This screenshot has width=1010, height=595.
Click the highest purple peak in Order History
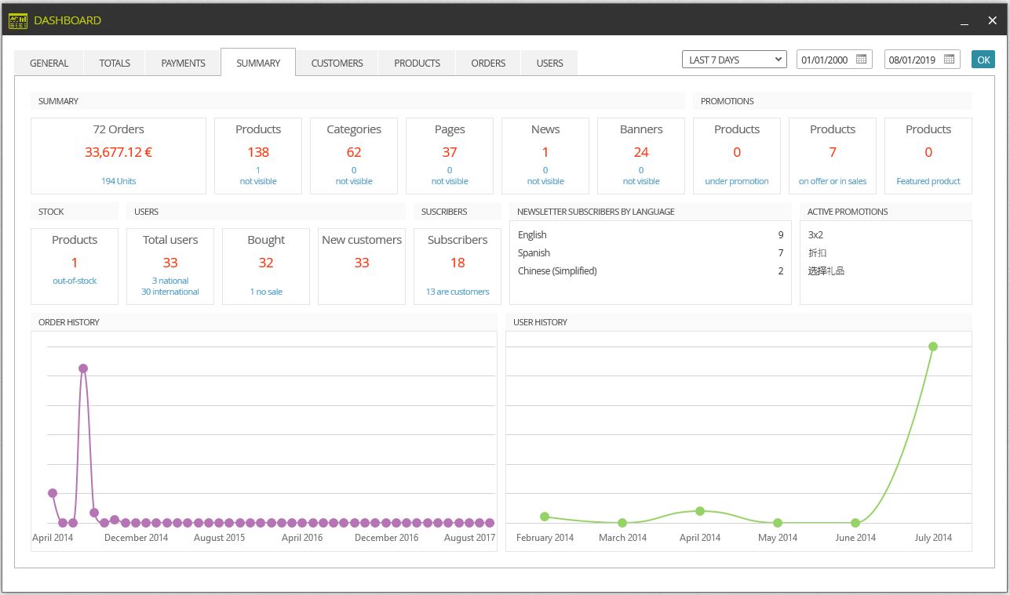83,368
